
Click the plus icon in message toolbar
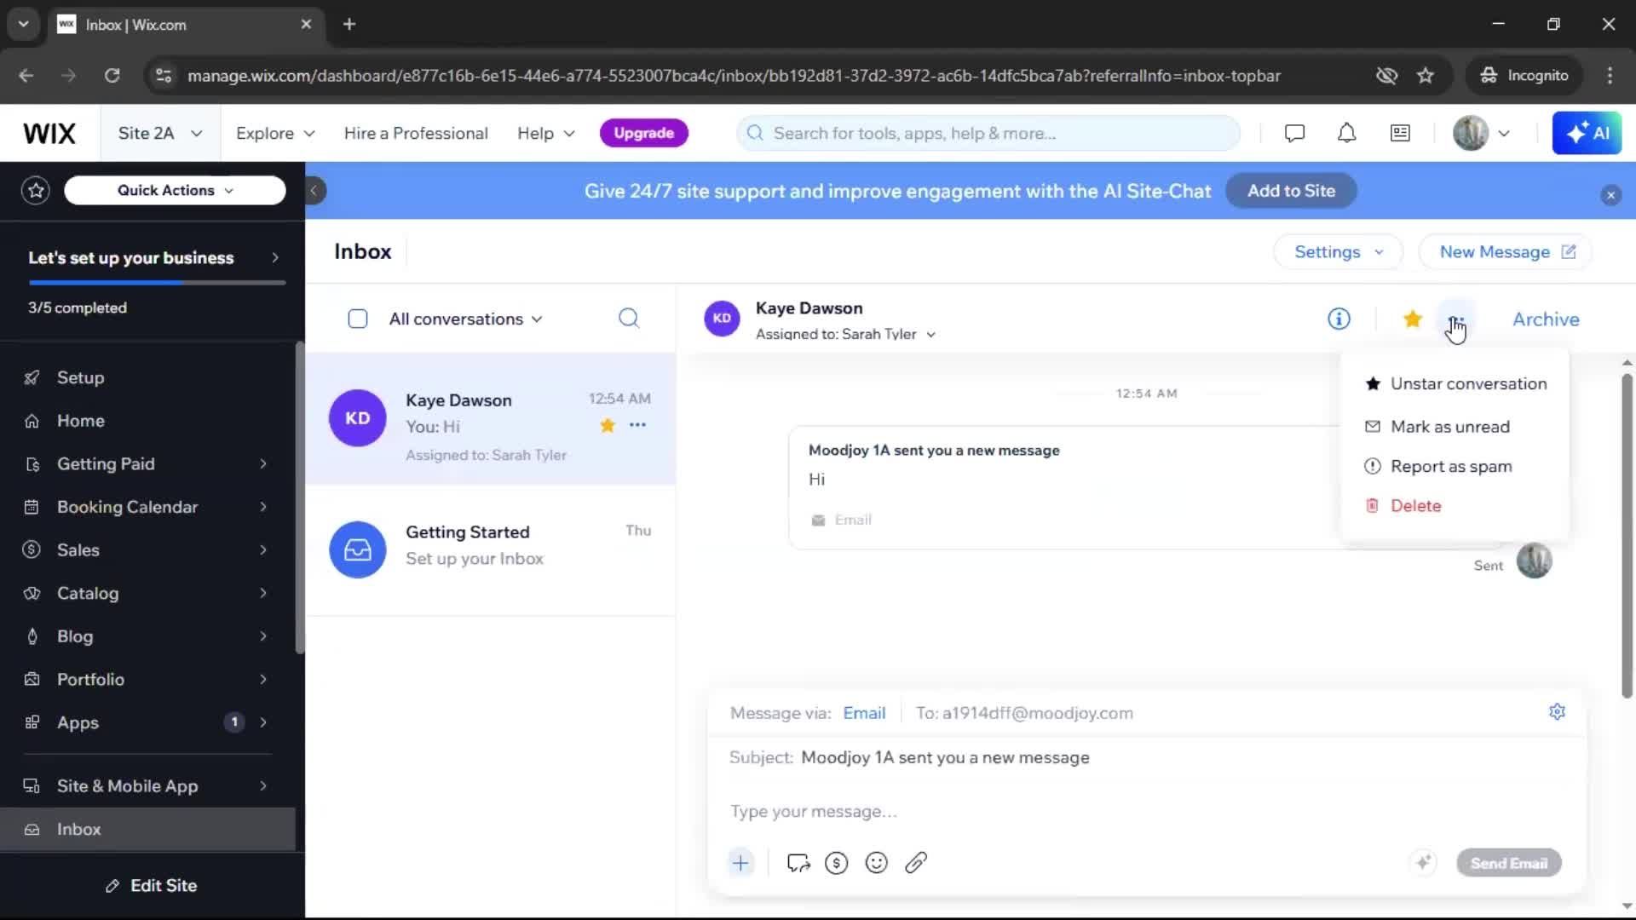pyautogui.click(x=740, y=863)
